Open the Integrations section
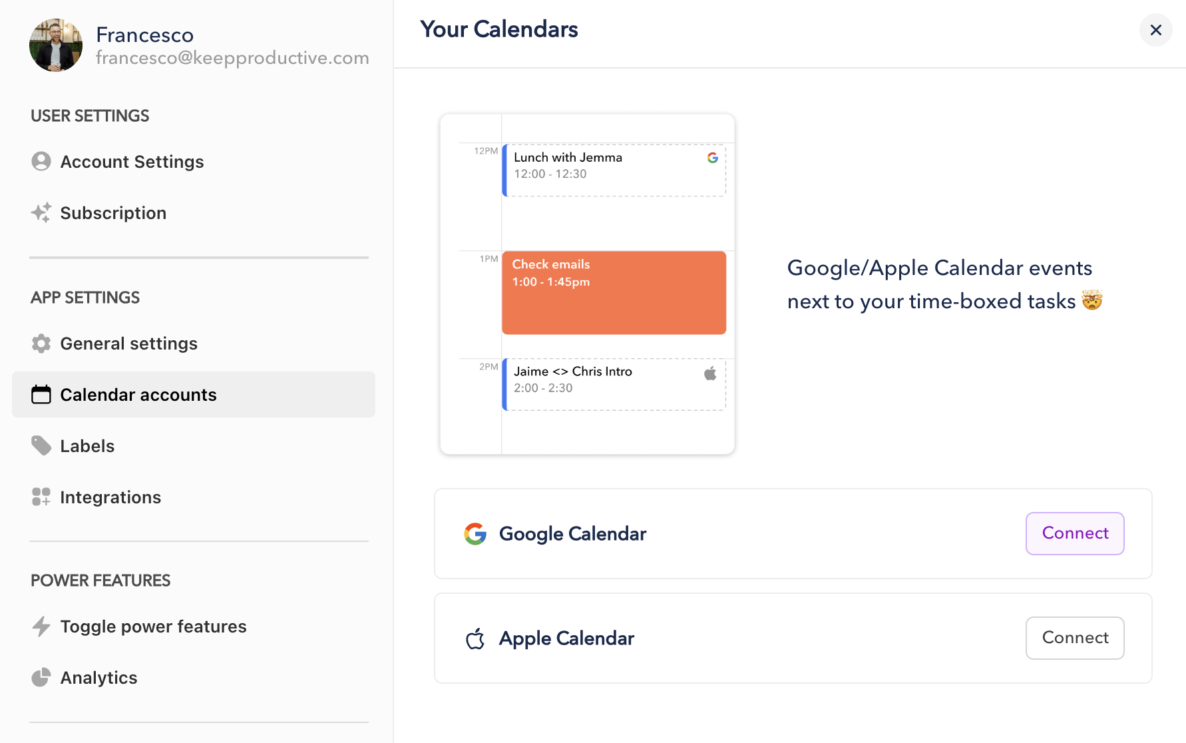This screenshot has width=1186, height=743. point(110,497)
